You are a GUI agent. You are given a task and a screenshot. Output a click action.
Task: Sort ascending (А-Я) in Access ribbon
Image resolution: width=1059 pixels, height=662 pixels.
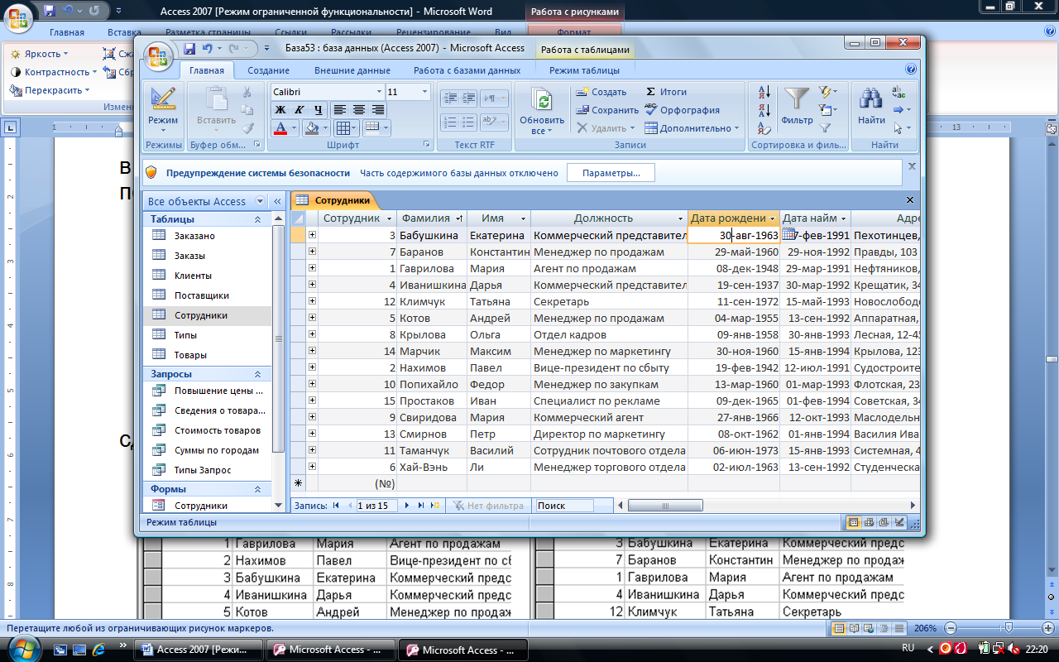tap(764, 92)
